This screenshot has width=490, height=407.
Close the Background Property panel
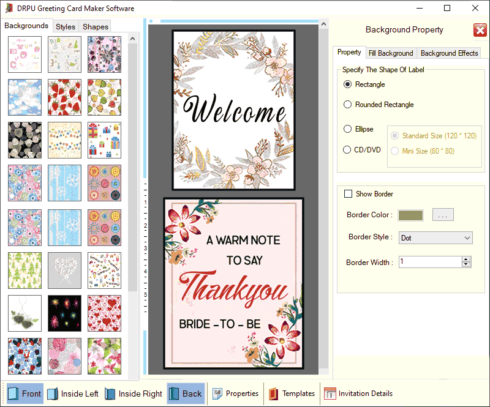(480, 29)
